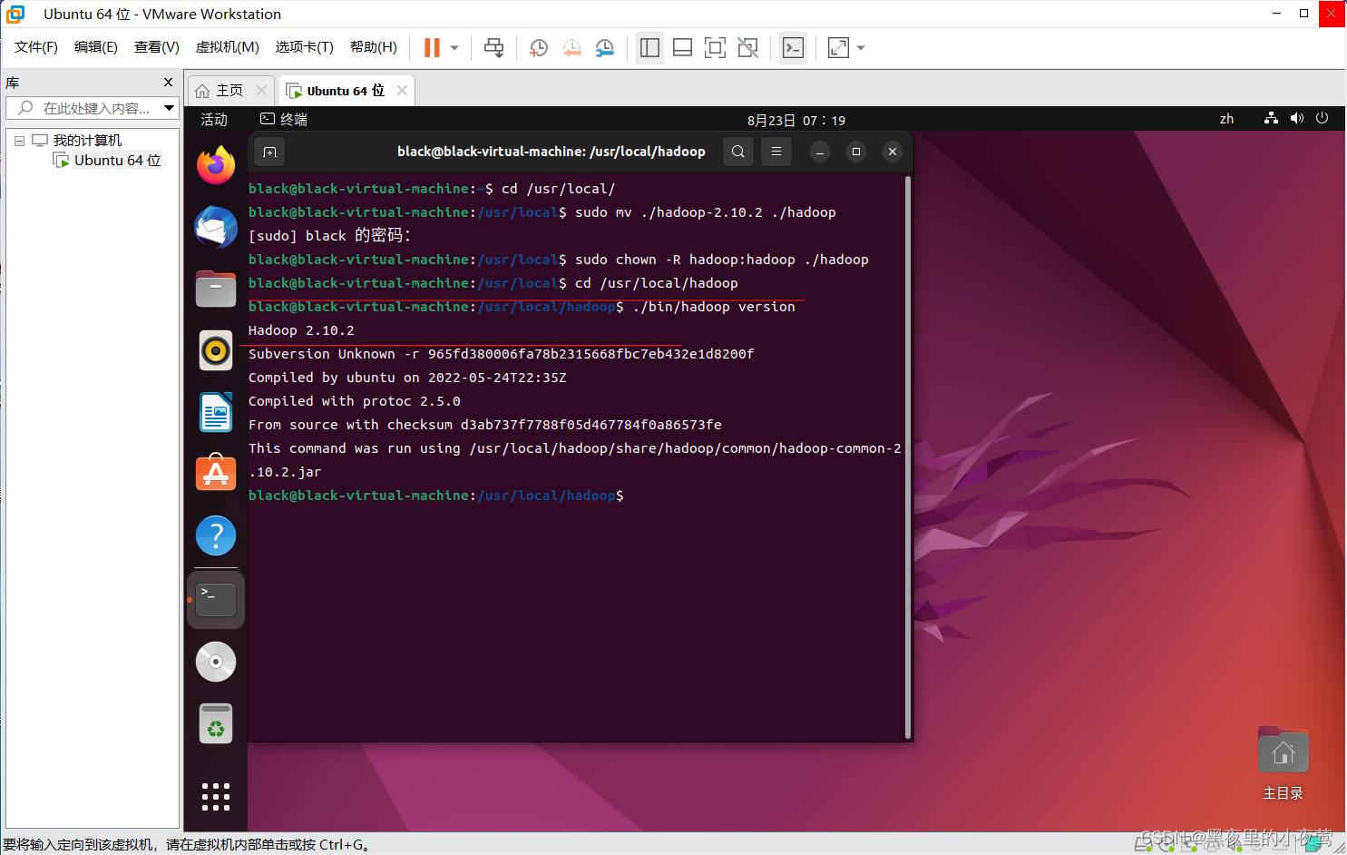Click the library search input field
This screenshot has height=855, width=1347.
(84, 108)
